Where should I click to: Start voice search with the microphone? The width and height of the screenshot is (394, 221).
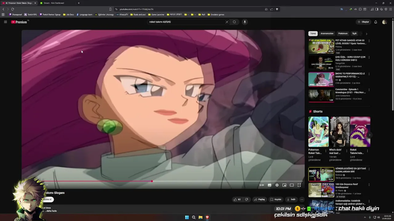(245, 22)
